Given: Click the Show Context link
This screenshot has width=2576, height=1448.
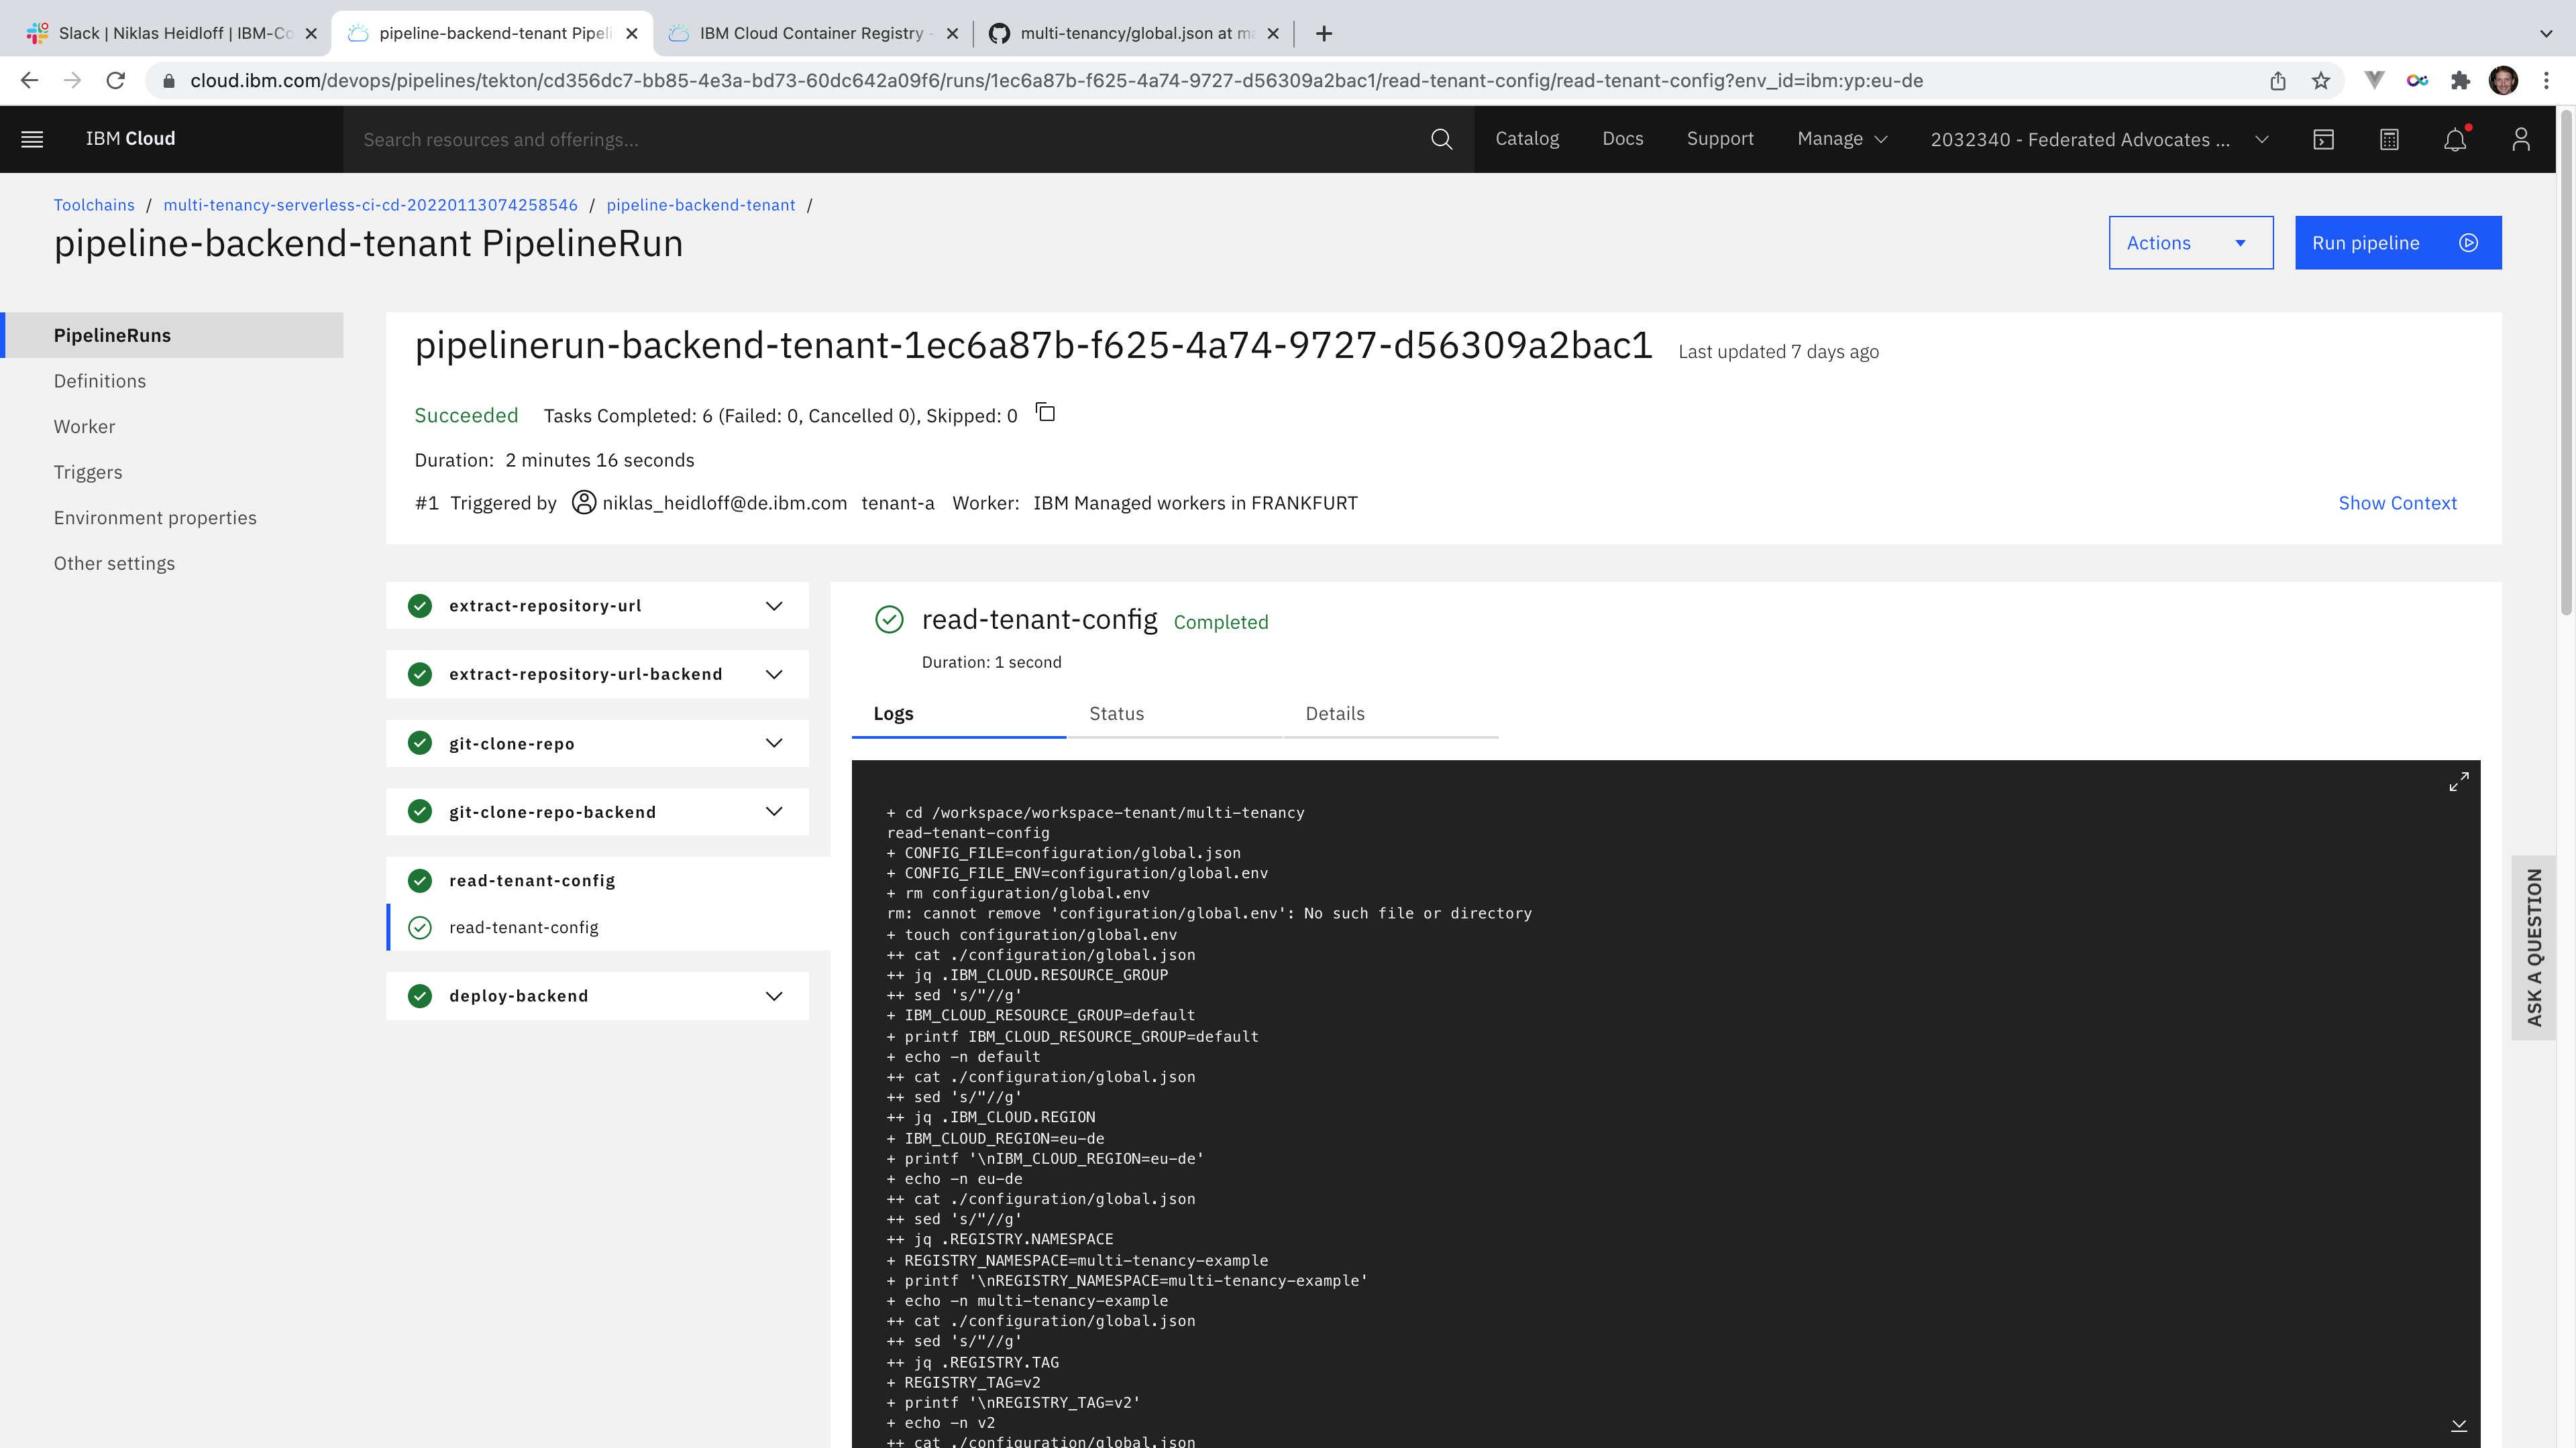Looking at the screenshot, I should point(2397,503).
